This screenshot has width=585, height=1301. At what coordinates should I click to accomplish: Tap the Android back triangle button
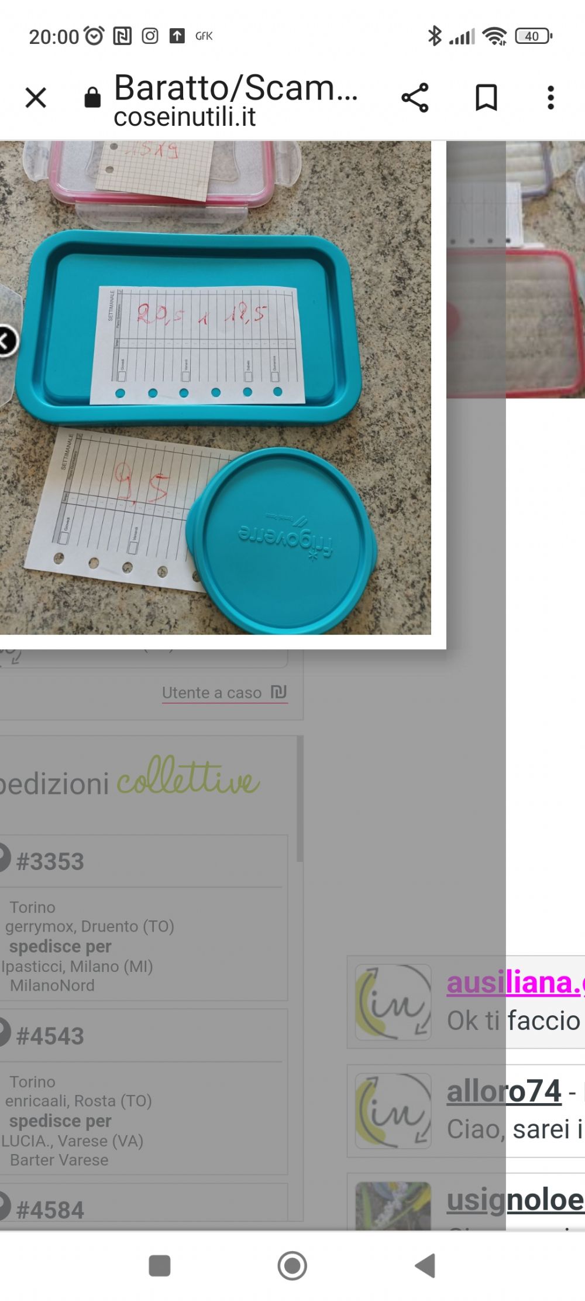click(425, 1266)
